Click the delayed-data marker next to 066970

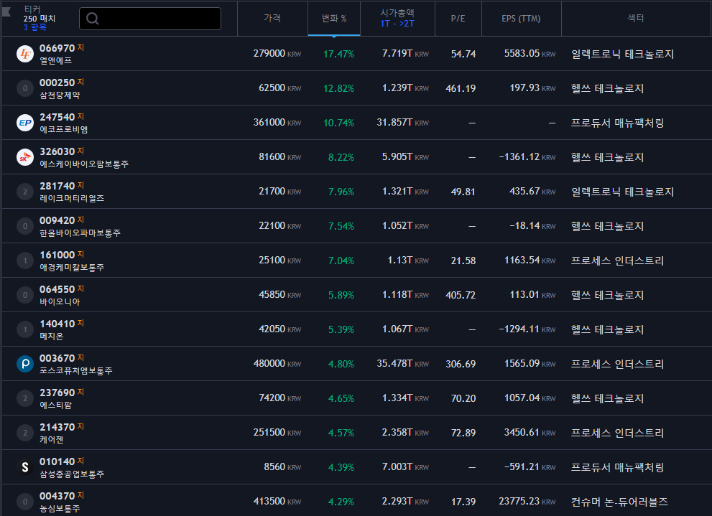[x=80, y=47]
